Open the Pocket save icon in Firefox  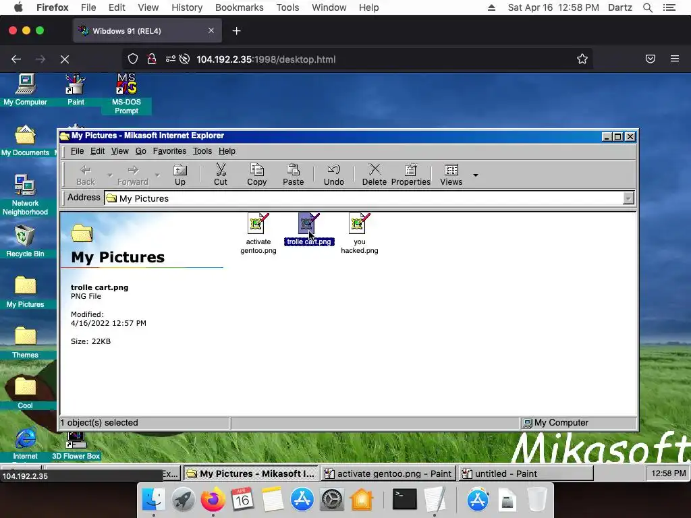coord(650,59)
